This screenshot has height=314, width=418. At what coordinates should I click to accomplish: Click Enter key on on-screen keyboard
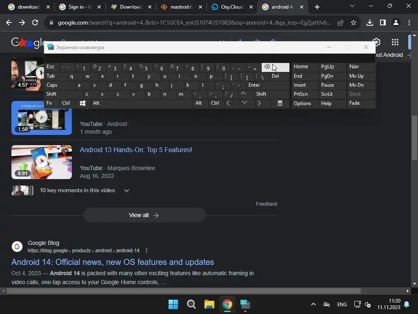pyautogui.click(x=268, y=85)
